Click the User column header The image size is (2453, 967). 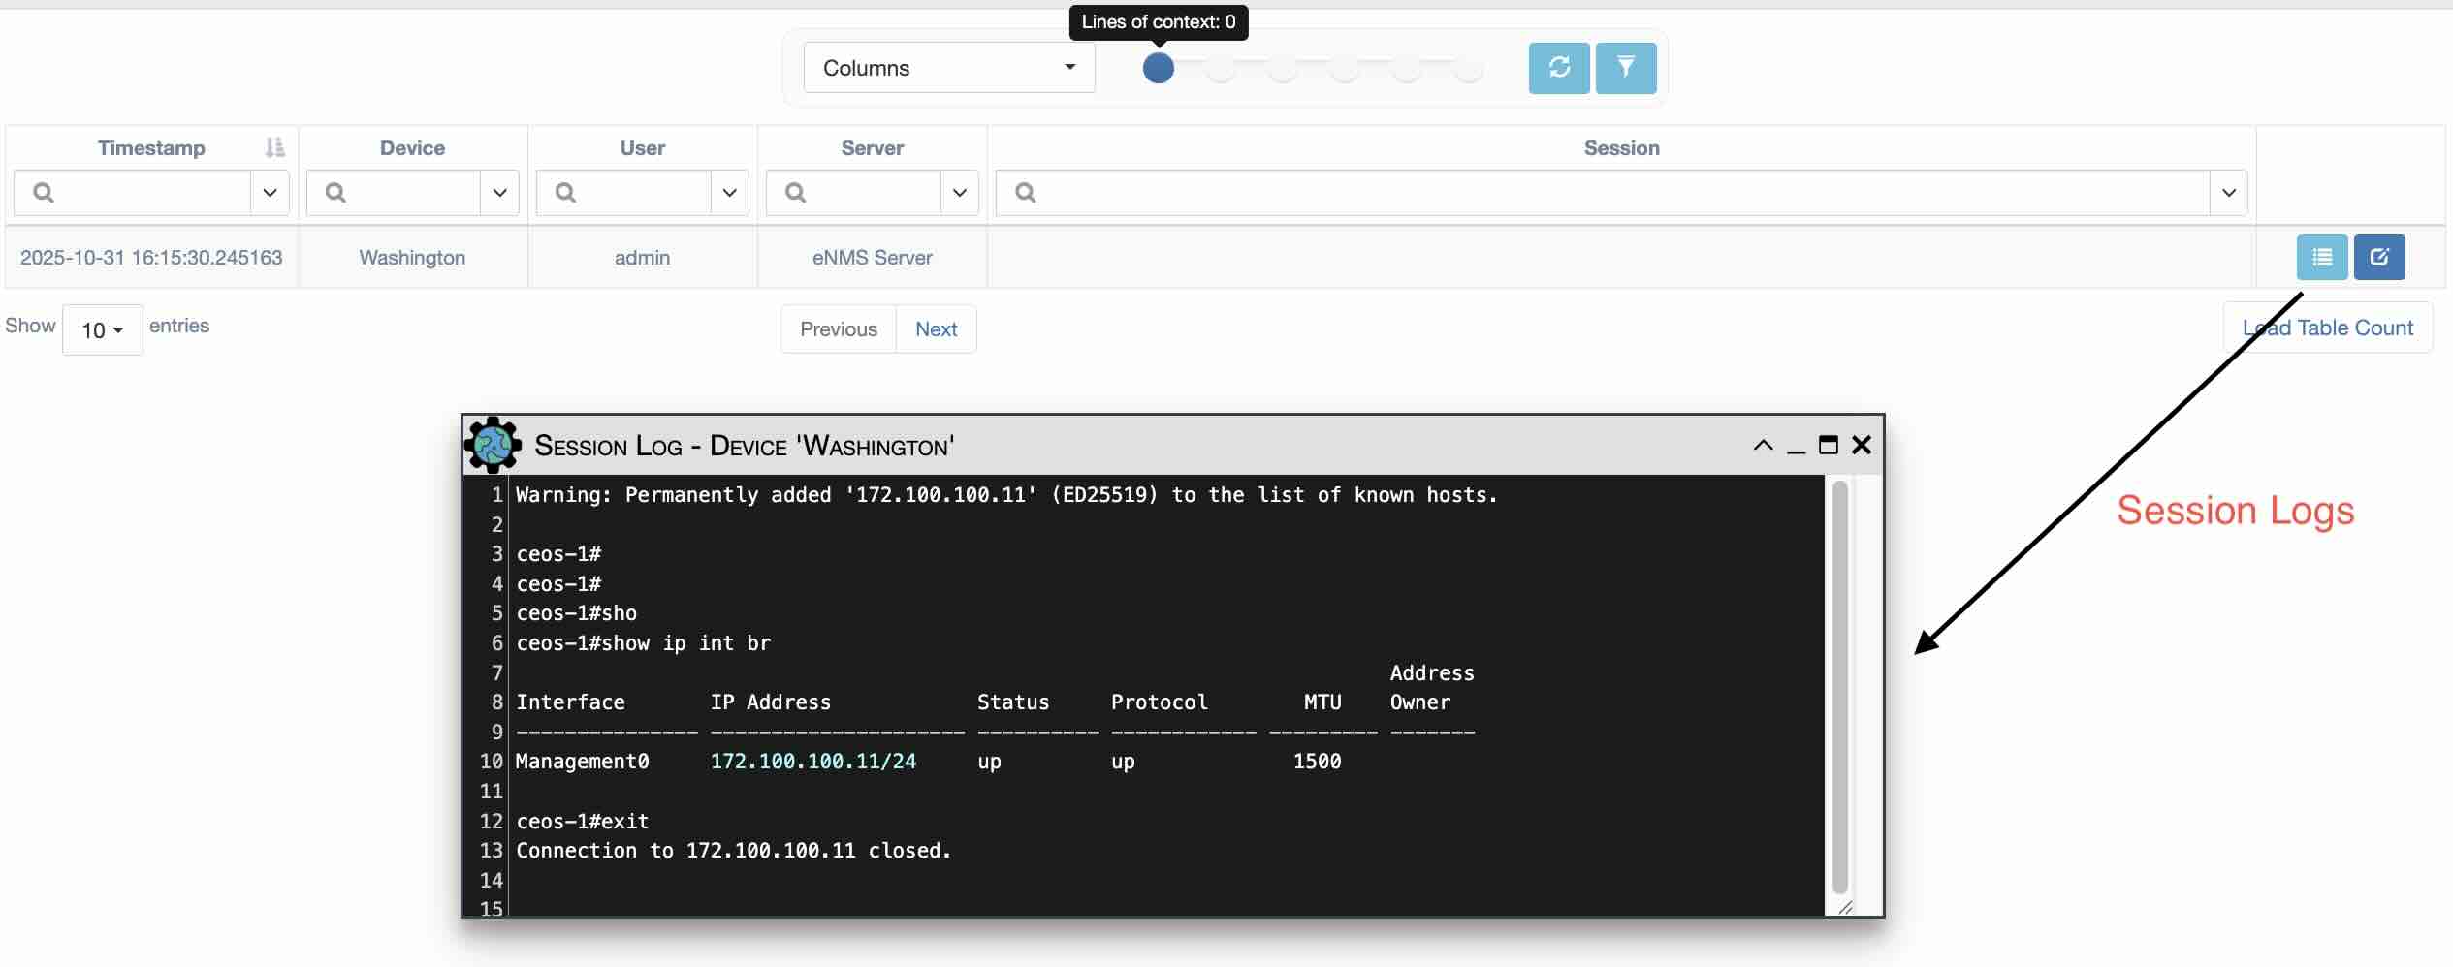(642, 148)
